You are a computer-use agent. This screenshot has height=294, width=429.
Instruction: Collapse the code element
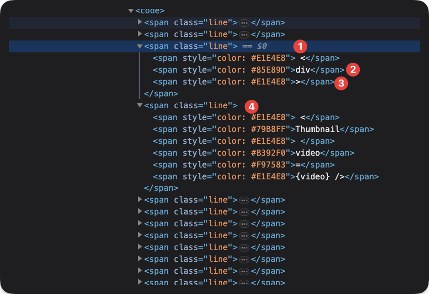[x=130, y=10]
